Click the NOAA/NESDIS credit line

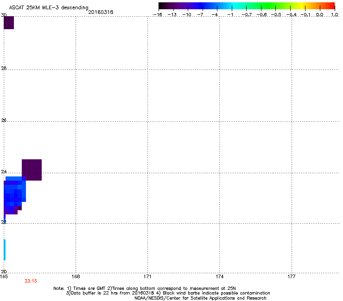200,298
